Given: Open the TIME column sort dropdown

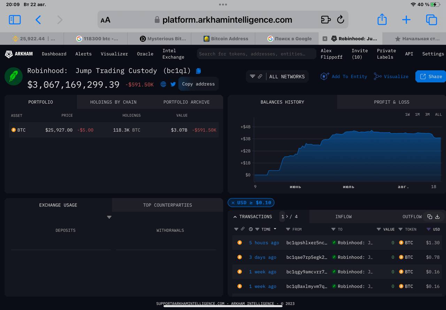Looking at the screenshot, I should pyautogui.click(x=275, y=229).
